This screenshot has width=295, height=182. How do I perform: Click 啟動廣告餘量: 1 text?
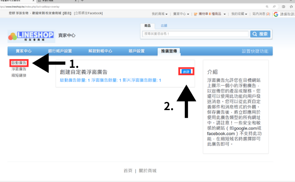click(x=75, y=81)
